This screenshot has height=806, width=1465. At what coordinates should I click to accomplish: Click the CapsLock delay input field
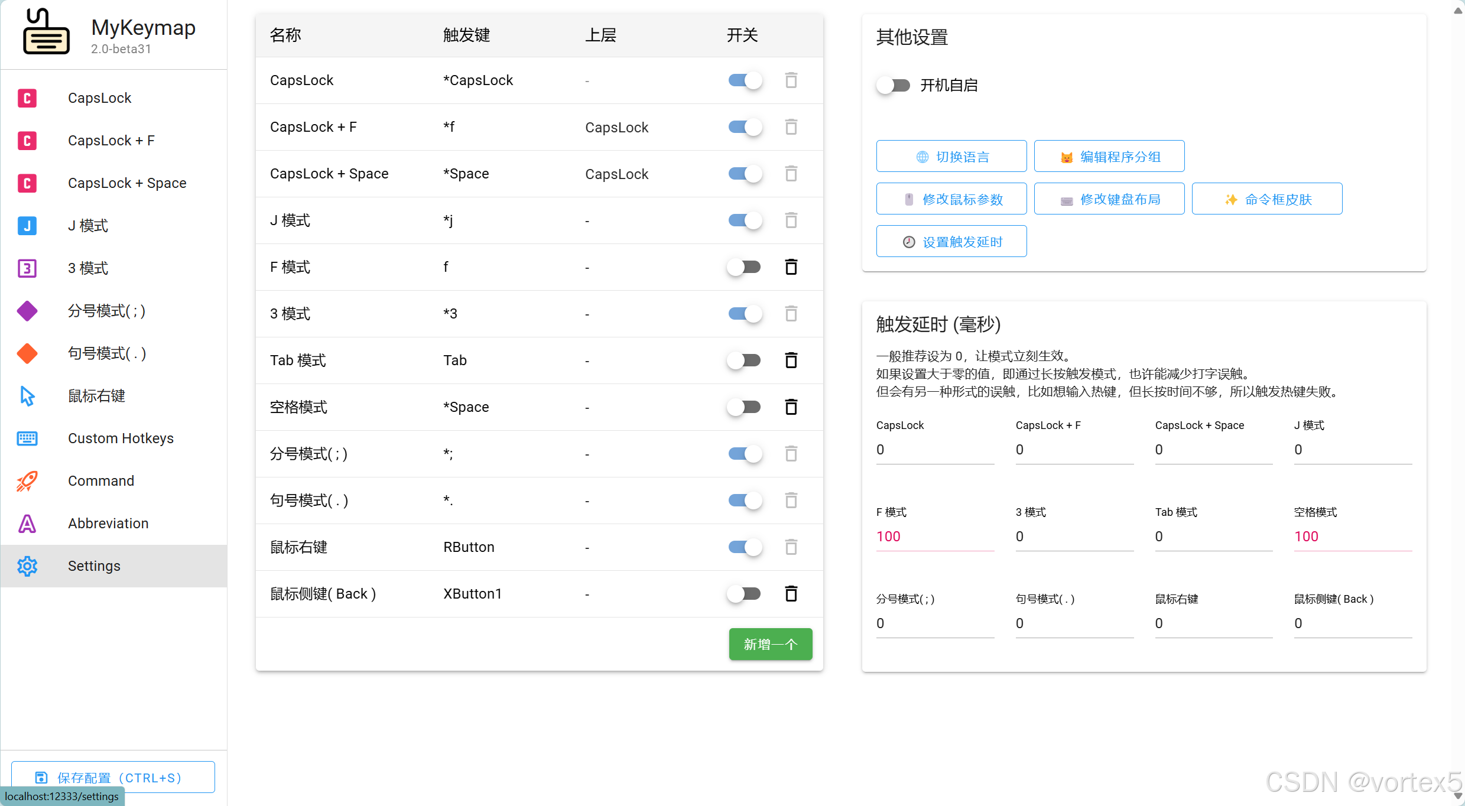935,450
